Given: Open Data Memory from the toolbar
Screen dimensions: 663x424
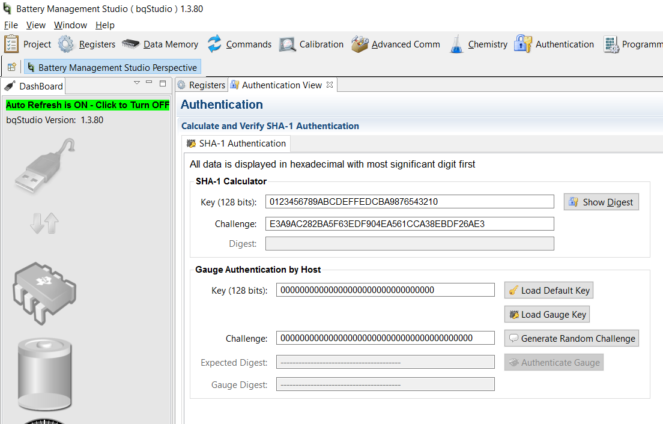Looking at the screenshot, I should coord(160,44).
